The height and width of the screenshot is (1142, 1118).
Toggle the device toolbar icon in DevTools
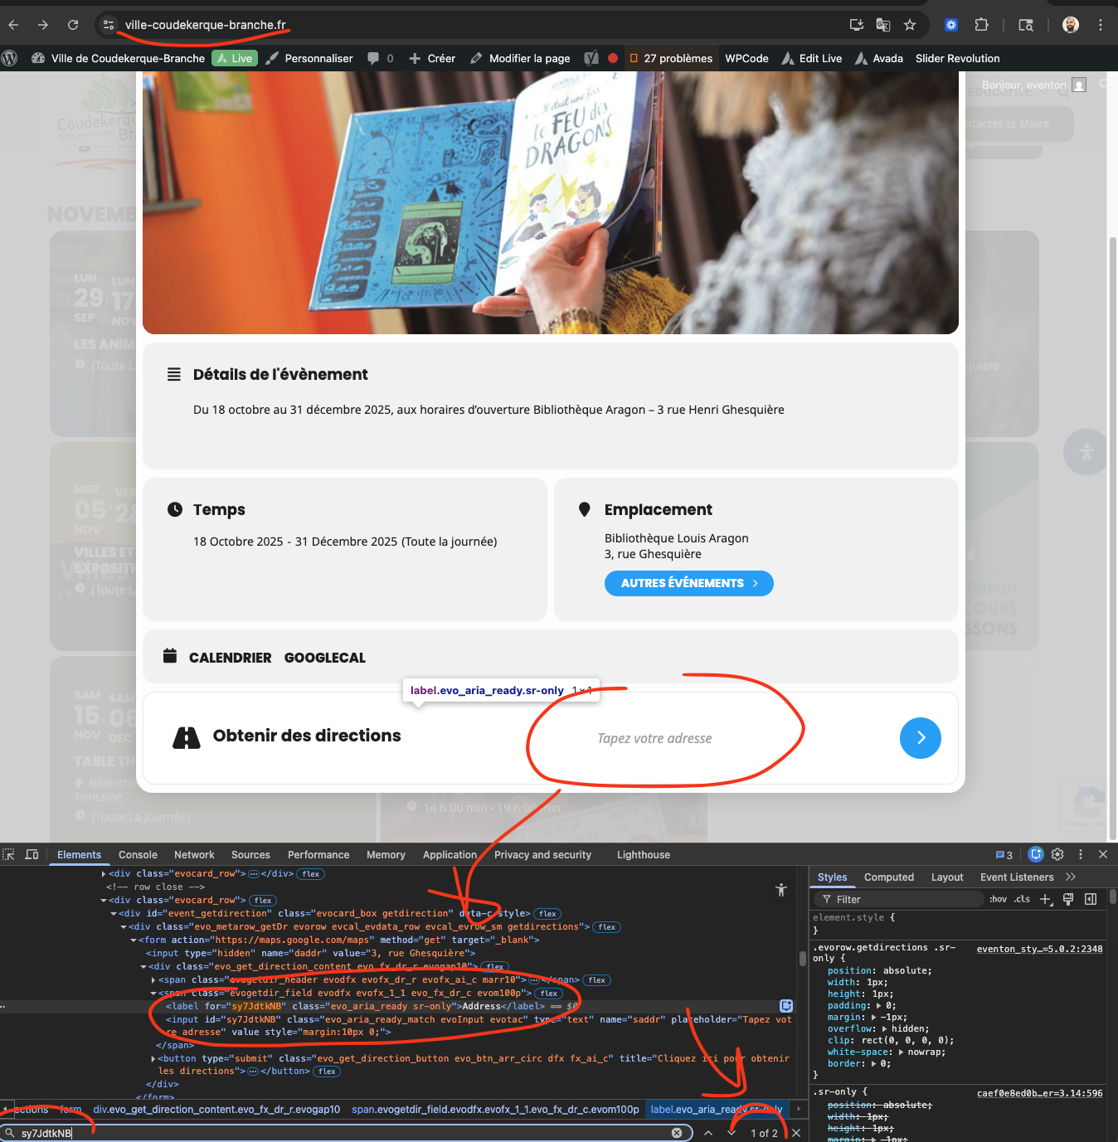(x=32, y=854)
